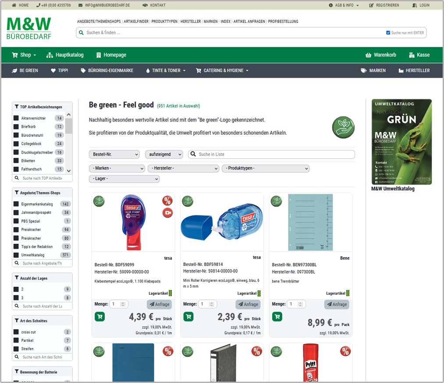This screenshot has height=383, width=444.
Task: Click the percent discount badge on BDF59099 product
Action: [167, 200]
